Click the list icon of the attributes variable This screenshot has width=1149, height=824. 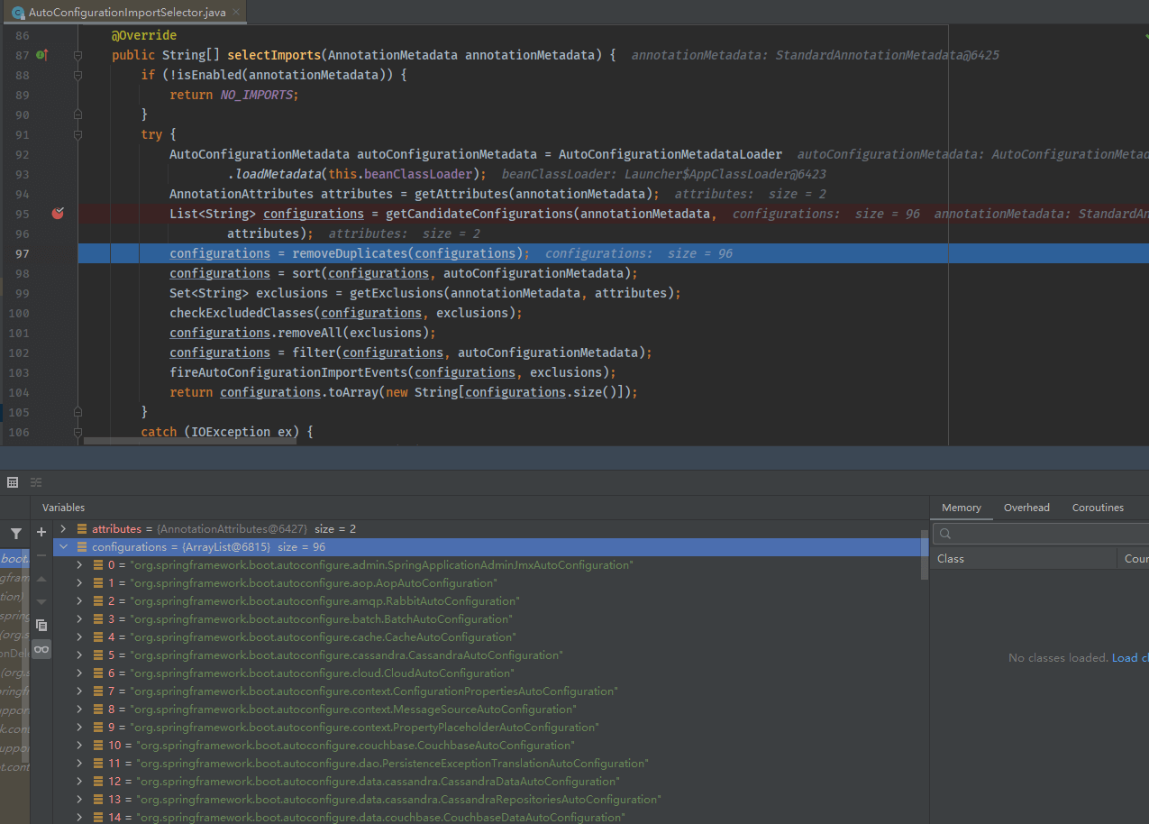pyautogui.click(x=82, y=529)
